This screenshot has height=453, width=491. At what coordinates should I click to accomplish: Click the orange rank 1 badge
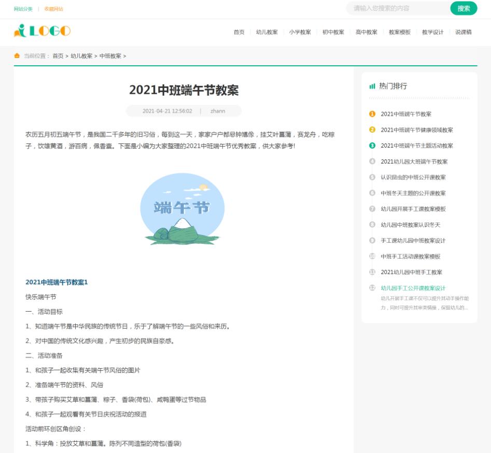(x=372, y=114)
